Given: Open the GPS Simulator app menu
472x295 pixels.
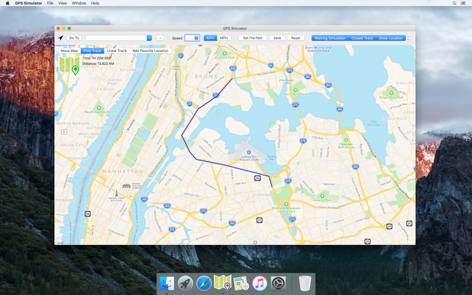Looking at the screenshot, I should [x=28, y=3].
